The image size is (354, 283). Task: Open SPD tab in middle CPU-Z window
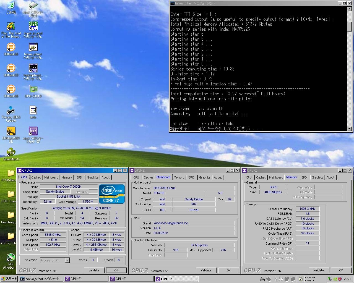191,177
